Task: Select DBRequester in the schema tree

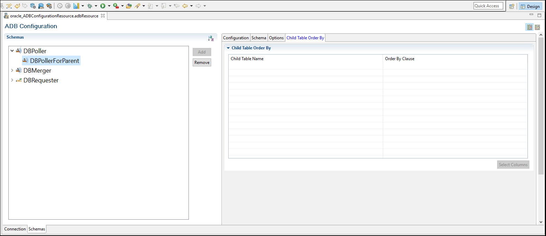Action: (41, 80)
